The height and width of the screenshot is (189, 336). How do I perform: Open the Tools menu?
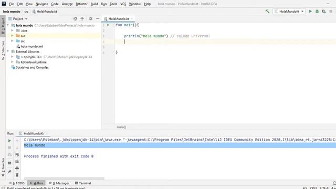(x=113, y=4)
